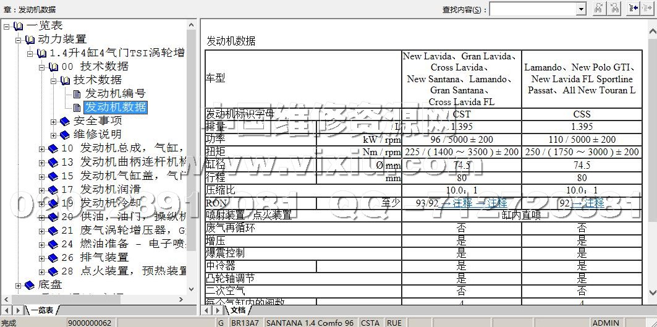Image resolution: width=657 pixels, height=327 pixels.
Task: Open the 查找内容 search dropdown arrow
Action: 580,9
